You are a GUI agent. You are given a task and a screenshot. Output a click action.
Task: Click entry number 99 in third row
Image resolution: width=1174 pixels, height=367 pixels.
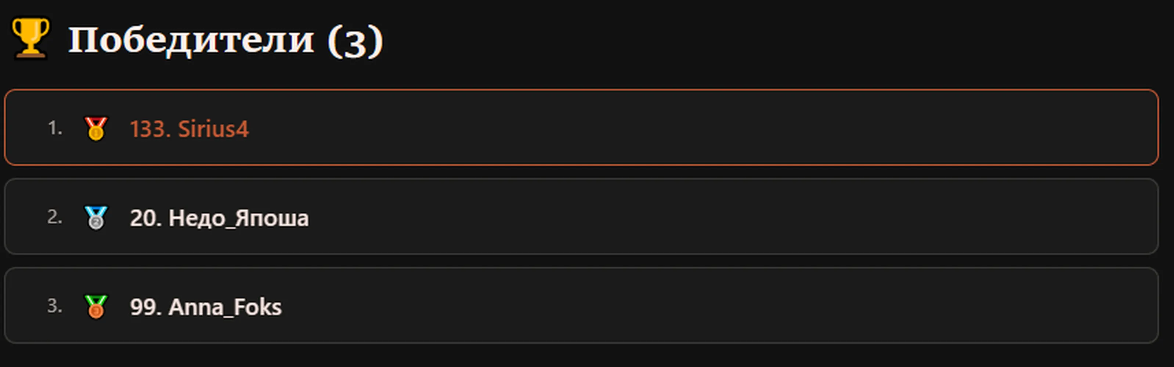[145, 307]
